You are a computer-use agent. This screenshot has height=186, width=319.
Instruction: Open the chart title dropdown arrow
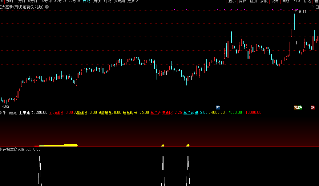click(47, 7)
